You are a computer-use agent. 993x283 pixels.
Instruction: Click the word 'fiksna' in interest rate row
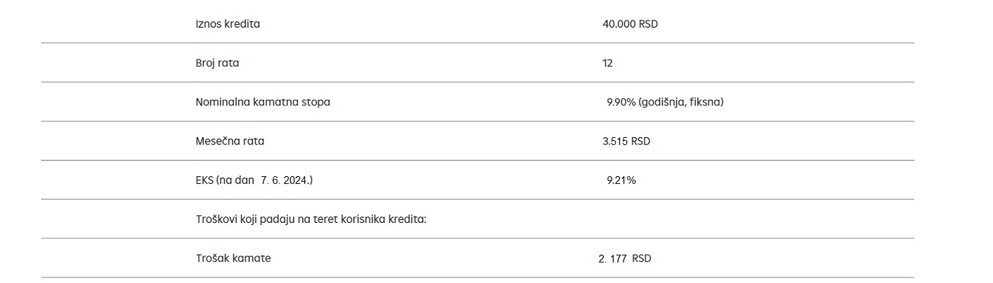(x=707, y=102)
